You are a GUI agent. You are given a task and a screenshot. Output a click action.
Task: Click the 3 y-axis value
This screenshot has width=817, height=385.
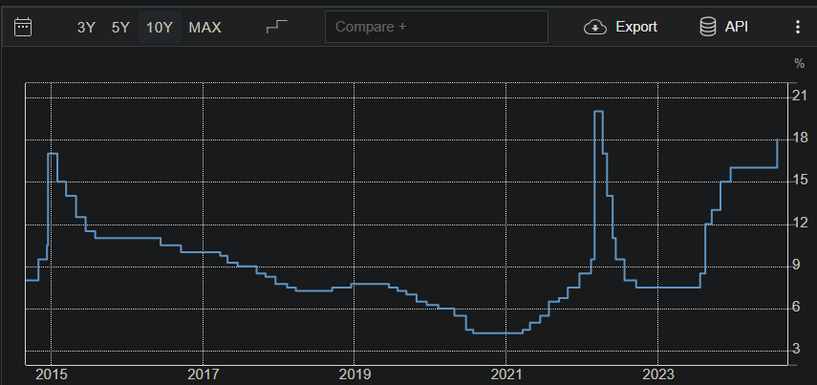(796, 349)
